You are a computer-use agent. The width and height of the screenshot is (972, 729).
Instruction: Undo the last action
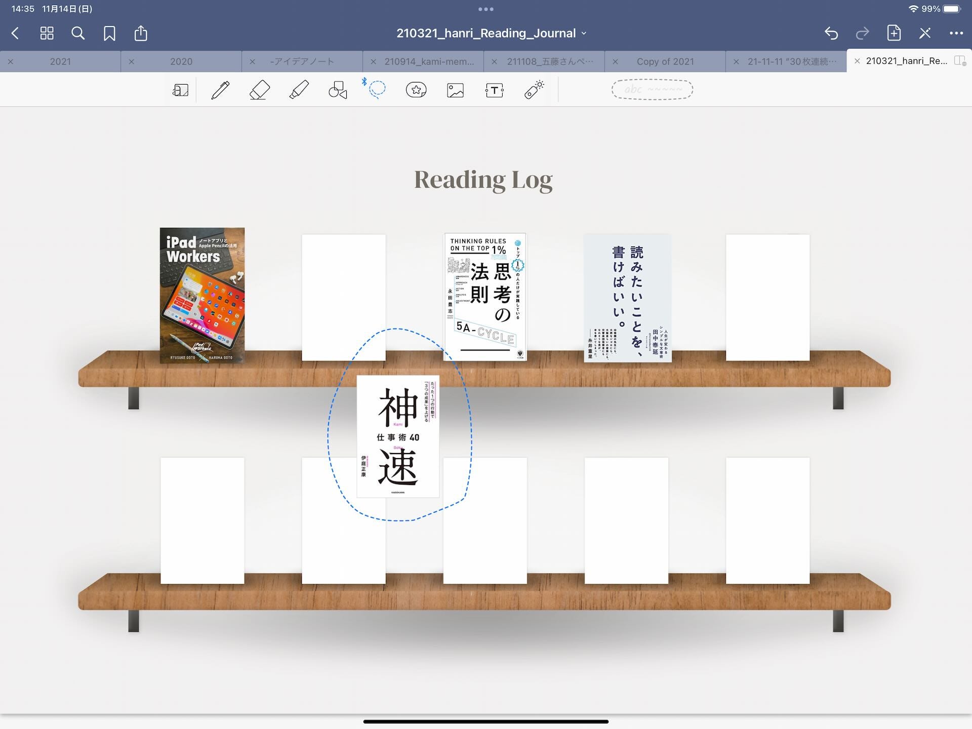(831, 33)
